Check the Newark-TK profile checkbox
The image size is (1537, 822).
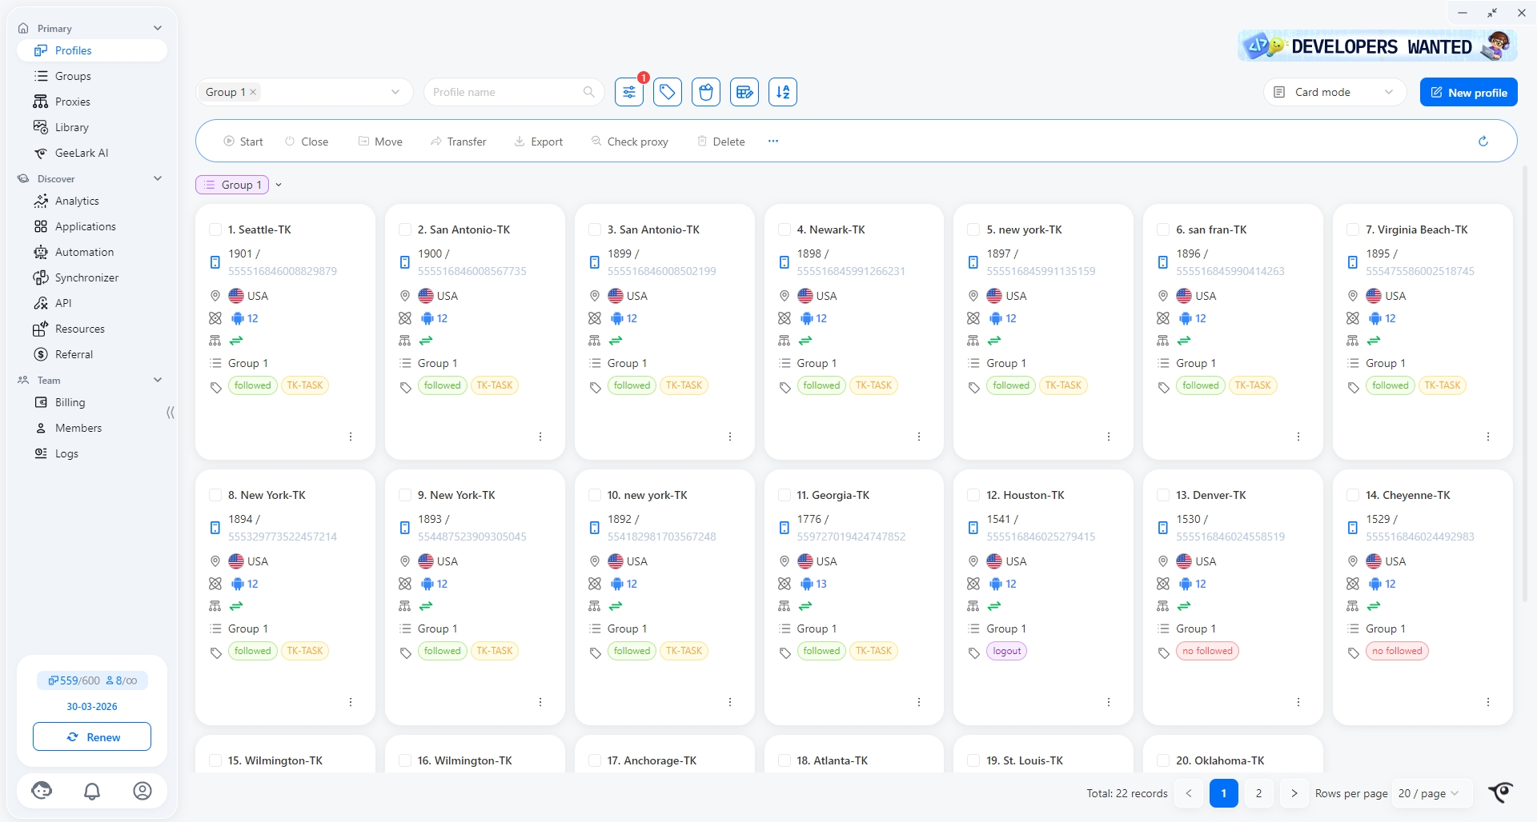tap(785, 229)
